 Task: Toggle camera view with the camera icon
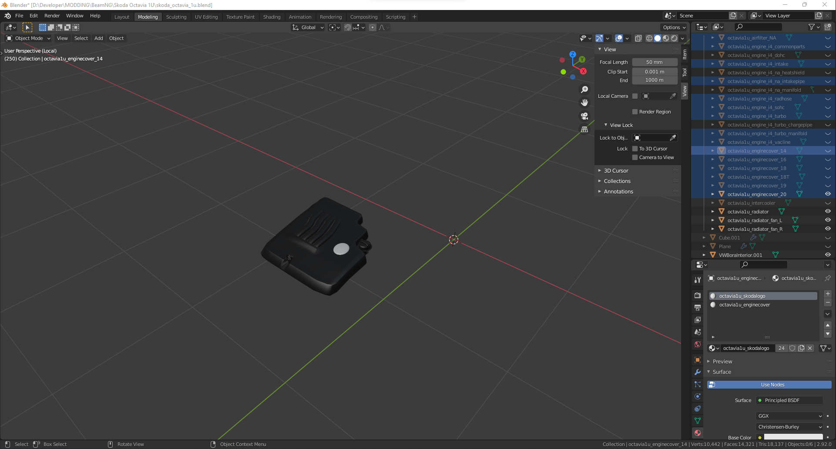(584, 116)
